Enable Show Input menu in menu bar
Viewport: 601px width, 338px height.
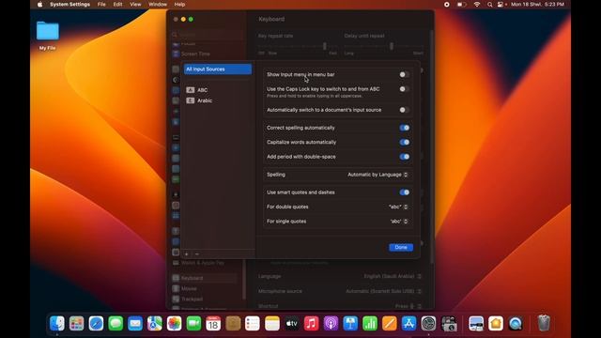[x=404, y=75]
